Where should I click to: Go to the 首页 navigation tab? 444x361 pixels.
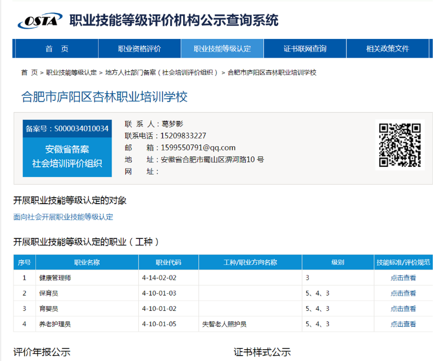point(57,48)
